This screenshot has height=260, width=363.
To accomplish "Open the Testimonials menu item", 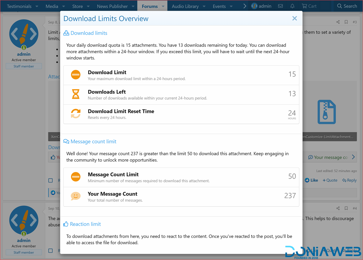I will 19,6.
